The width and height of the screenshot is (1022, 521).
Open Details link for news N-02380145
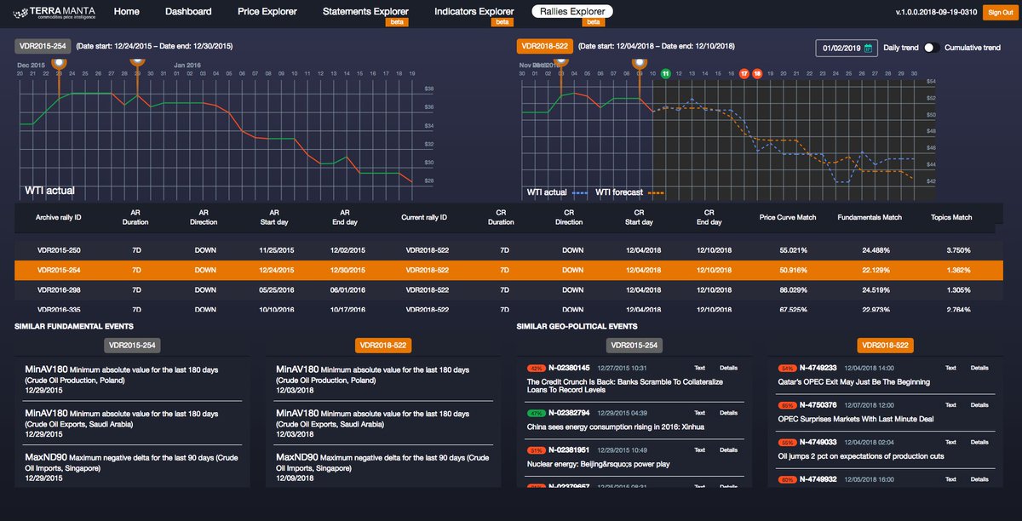pos(728,368)
